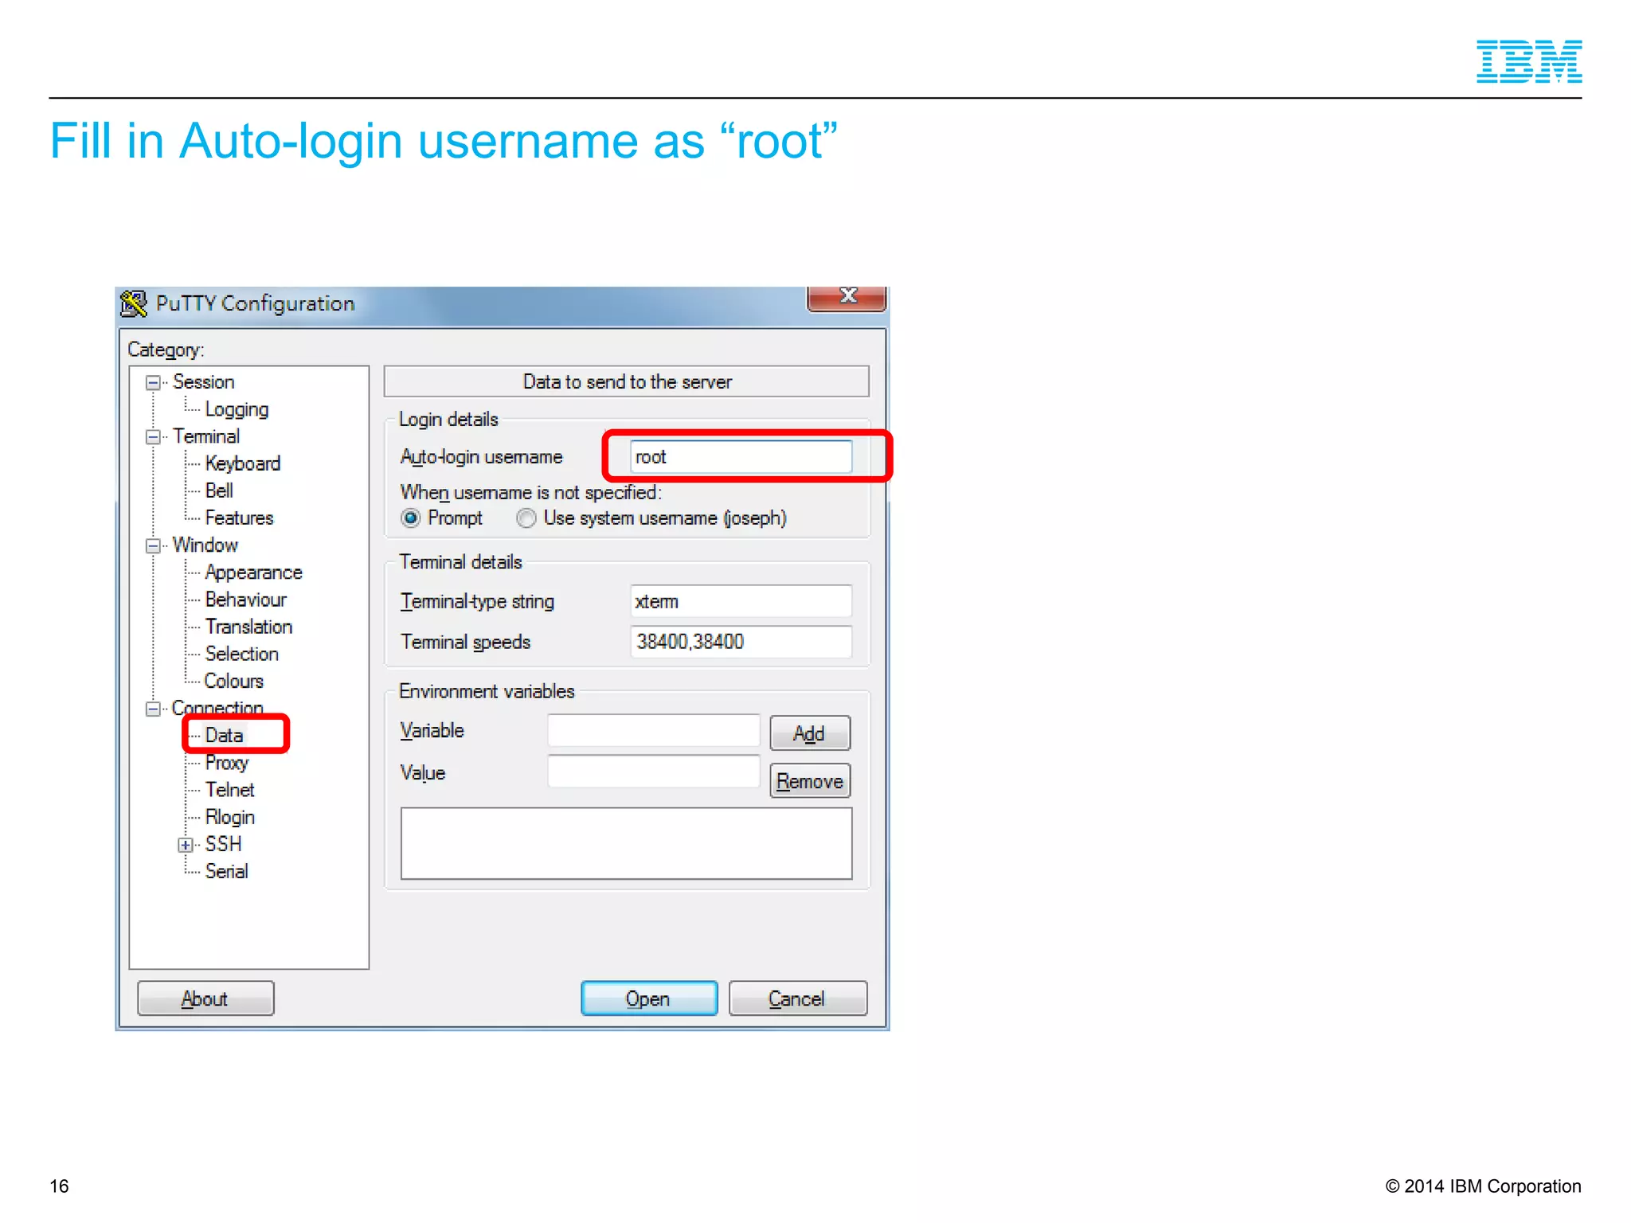Close the PuTTY Configuration window

(847, 298)
